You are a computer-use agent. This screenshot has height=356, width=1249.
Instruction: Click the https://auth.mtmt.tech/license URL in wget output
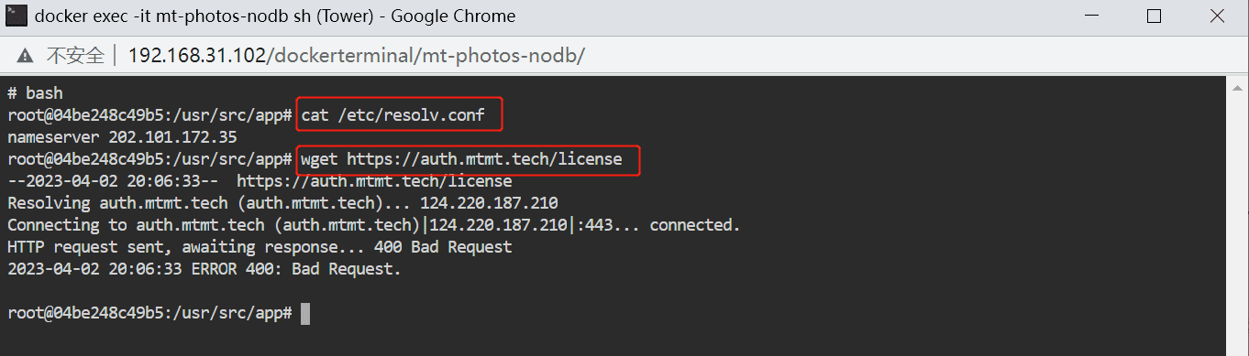(374, 181)
